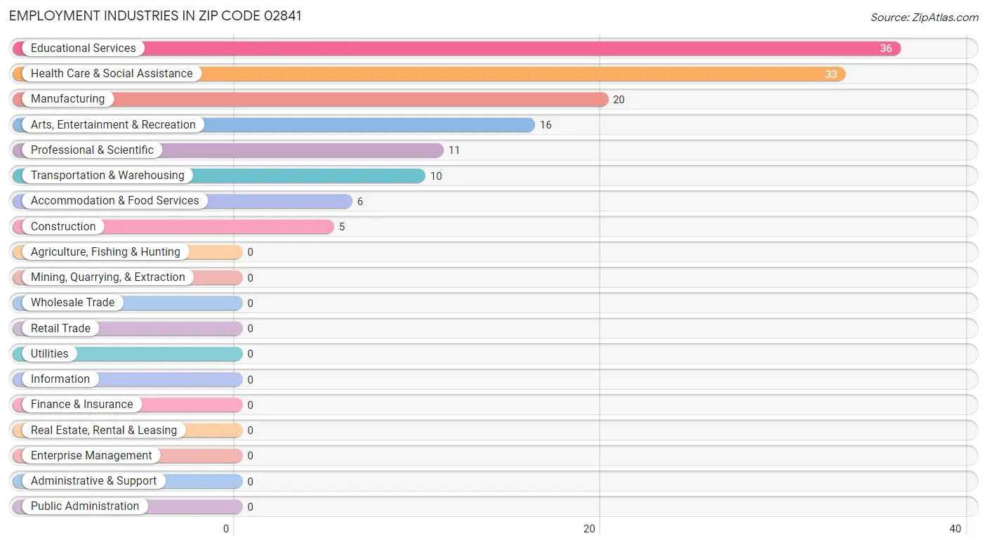Screen dimensions: 987x545
Task: Click the 'Real Estate, Rental & Leasing' label
Action: coord(104,431)
